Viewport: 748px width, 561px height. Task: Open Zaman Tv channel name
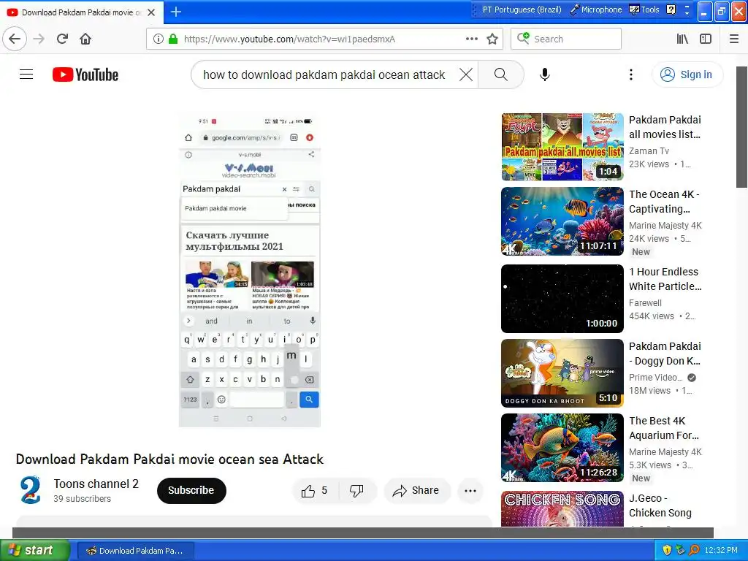pyautogui.click(x=649, y=150)
